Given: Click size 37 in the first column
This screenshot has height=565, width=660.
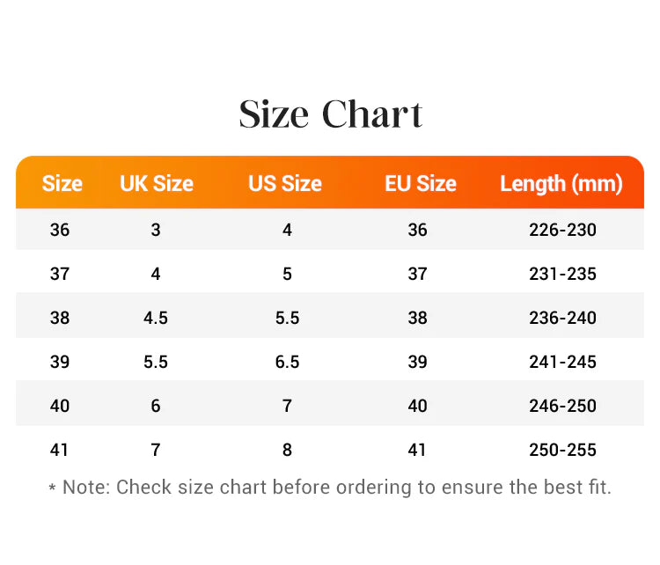Looking at the screenshot, I should tap(60, 274).
